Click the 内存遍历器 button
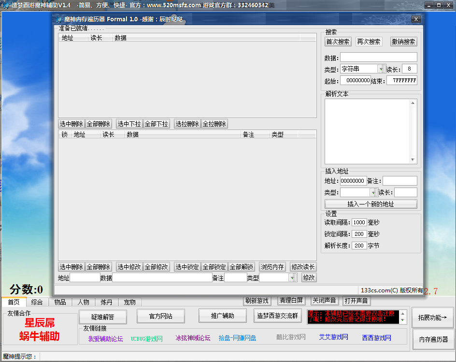 pyautogui.click(x=433, y=340)
